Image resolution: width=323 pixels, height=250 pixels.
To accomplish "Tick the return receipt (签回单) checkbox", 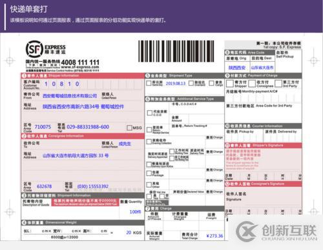I will coord(149,130).
